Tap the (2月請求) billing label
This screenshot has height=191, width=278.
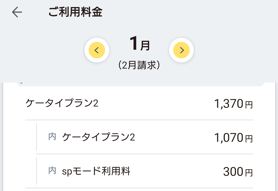(x=139, y=65)
